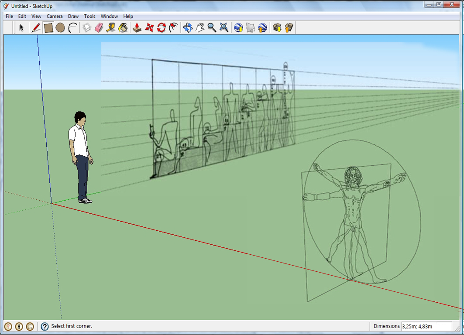This screenshot has height=335, width=464.
Task: Click the 'Dimensions' label in status bar
Action: point(386,326)
